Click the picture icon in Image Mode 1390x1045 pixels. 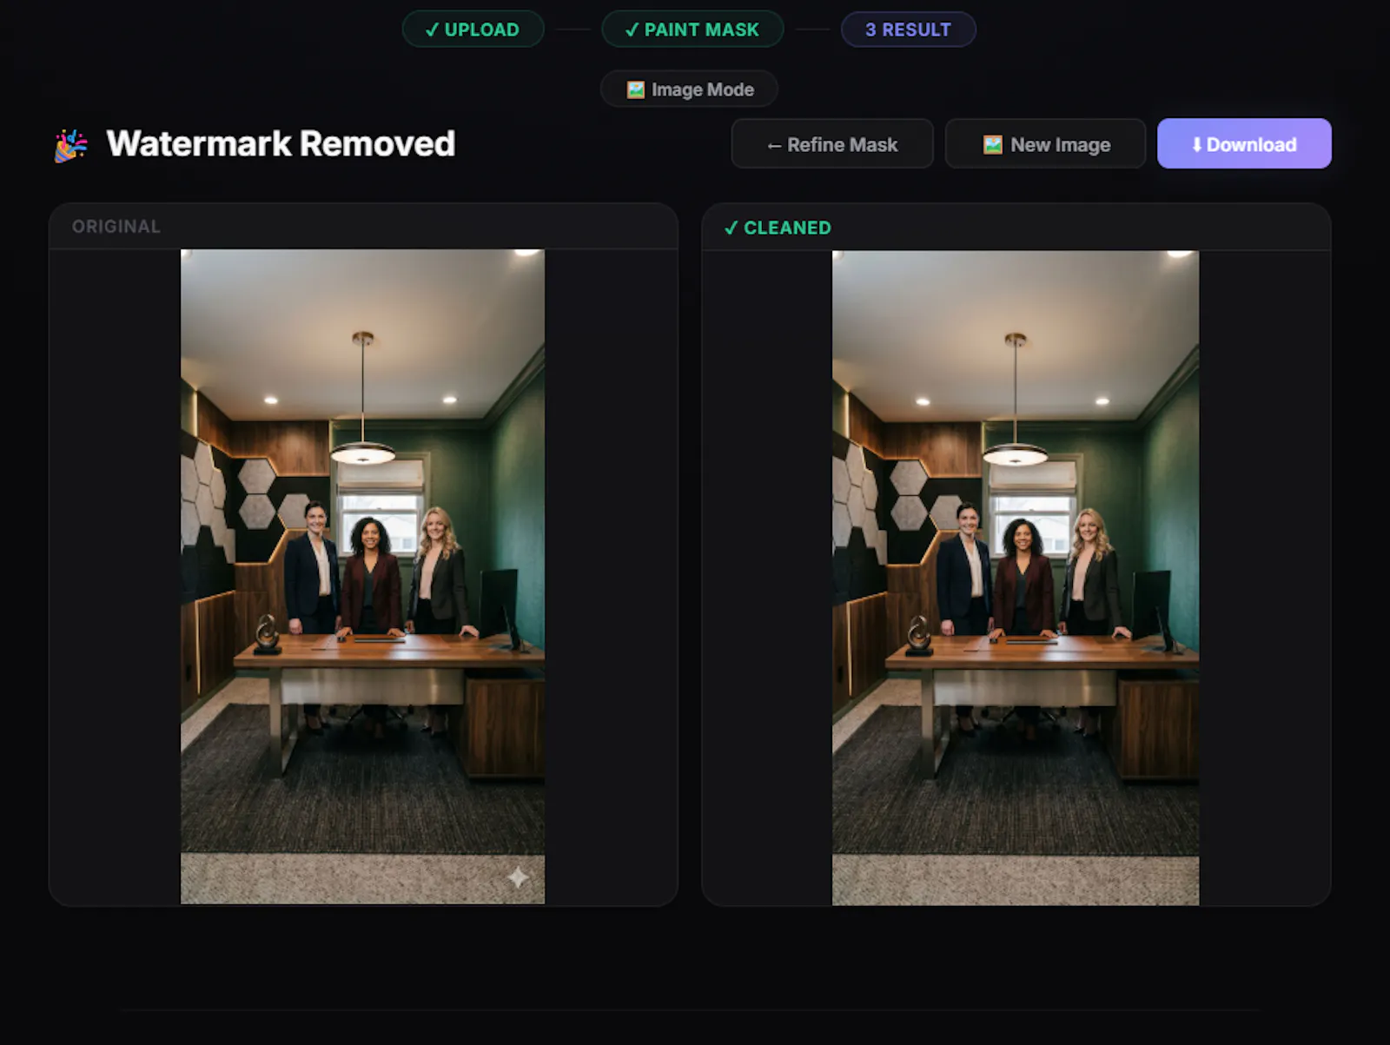[x=636, y=89]
